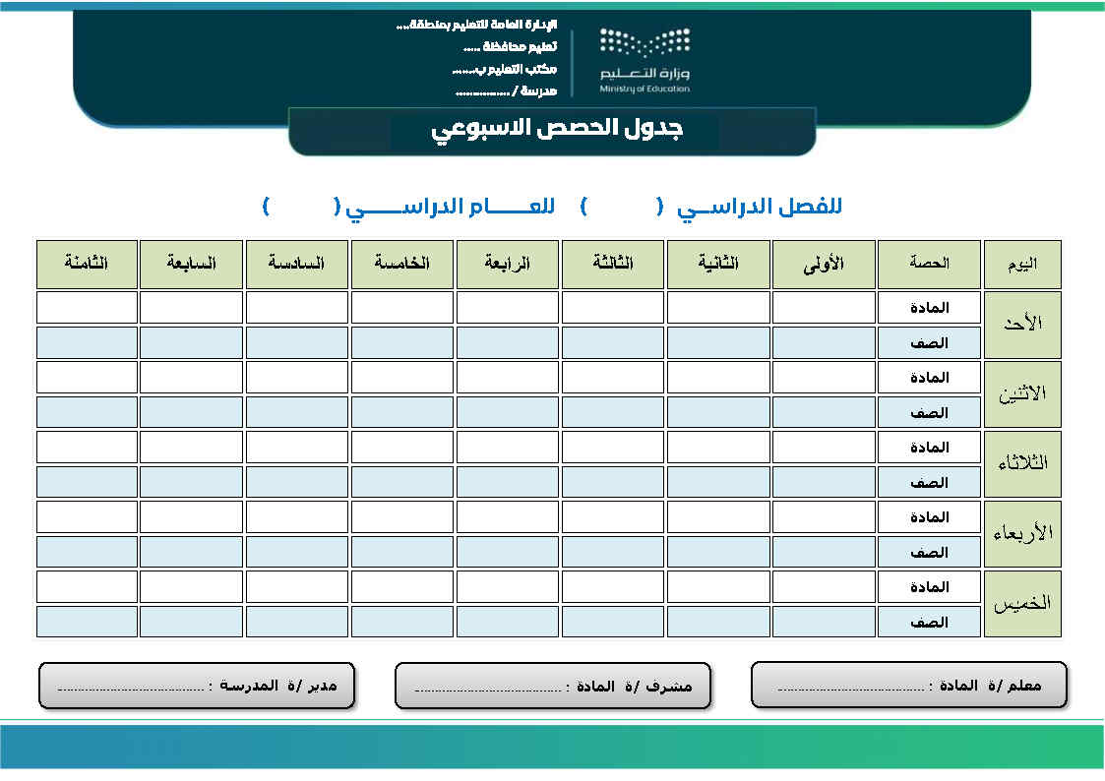Click the 'للعام الدراسي' label
The width and height of the screenshot is (1105, 781).
(x=450, y=207)
